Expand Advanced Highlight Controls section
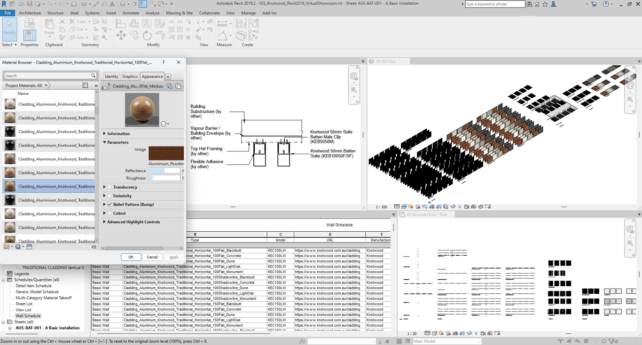 pyautogui.click(x=105, y=222)
